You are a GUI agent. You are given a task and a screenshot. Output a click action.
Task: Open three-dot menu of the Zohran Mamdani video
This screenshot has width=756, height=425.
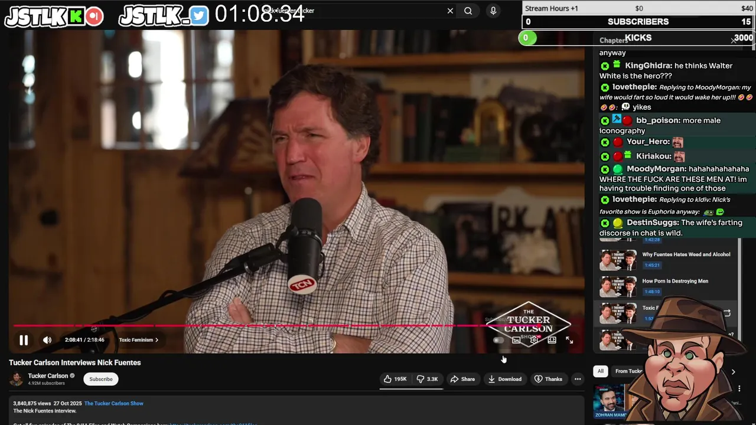(739, 388)
